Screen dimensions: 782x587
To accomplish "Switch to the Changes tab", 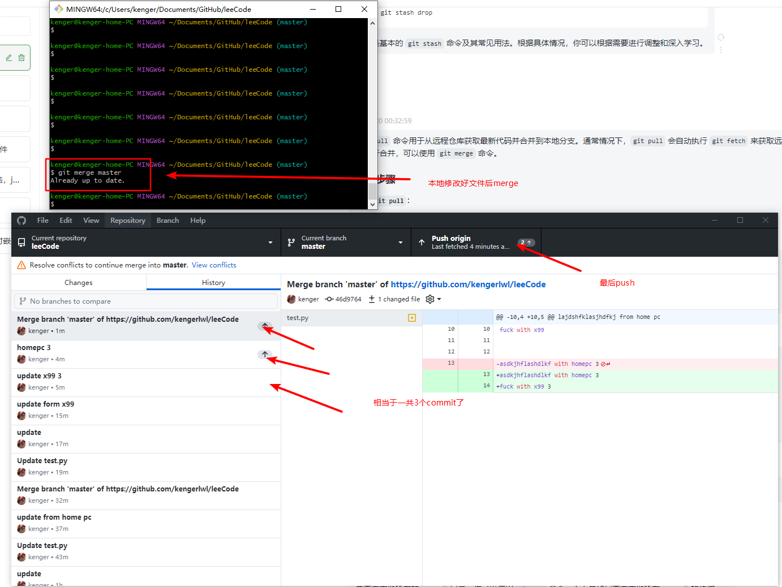I will tap(78, 282).
